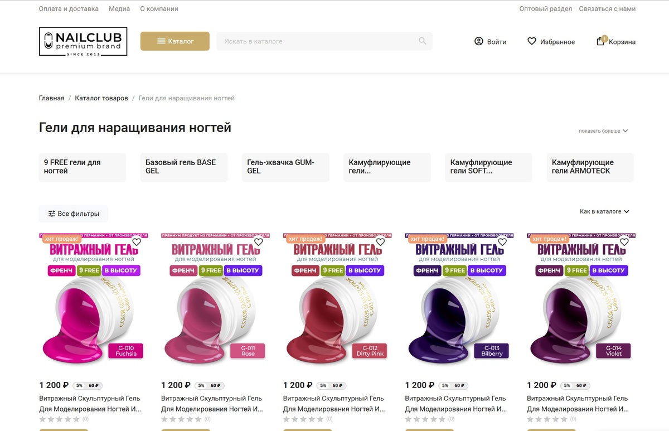Screen dimensions: 669x431
Task: Open Корзина cart link
Action: pos(622,42)
